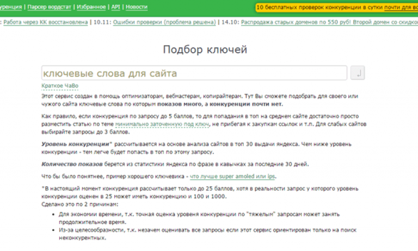Viewport: 418px width, 251px height.
Task: Click the Подбор ключей page heading
Action: click(x=205, y=49)
